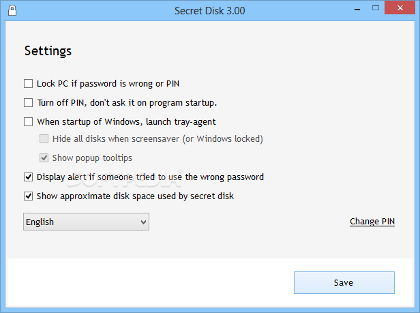The image size is (420, 313).
Task: Uncheck Show approximate disk space used
Action: pos(28,196)
